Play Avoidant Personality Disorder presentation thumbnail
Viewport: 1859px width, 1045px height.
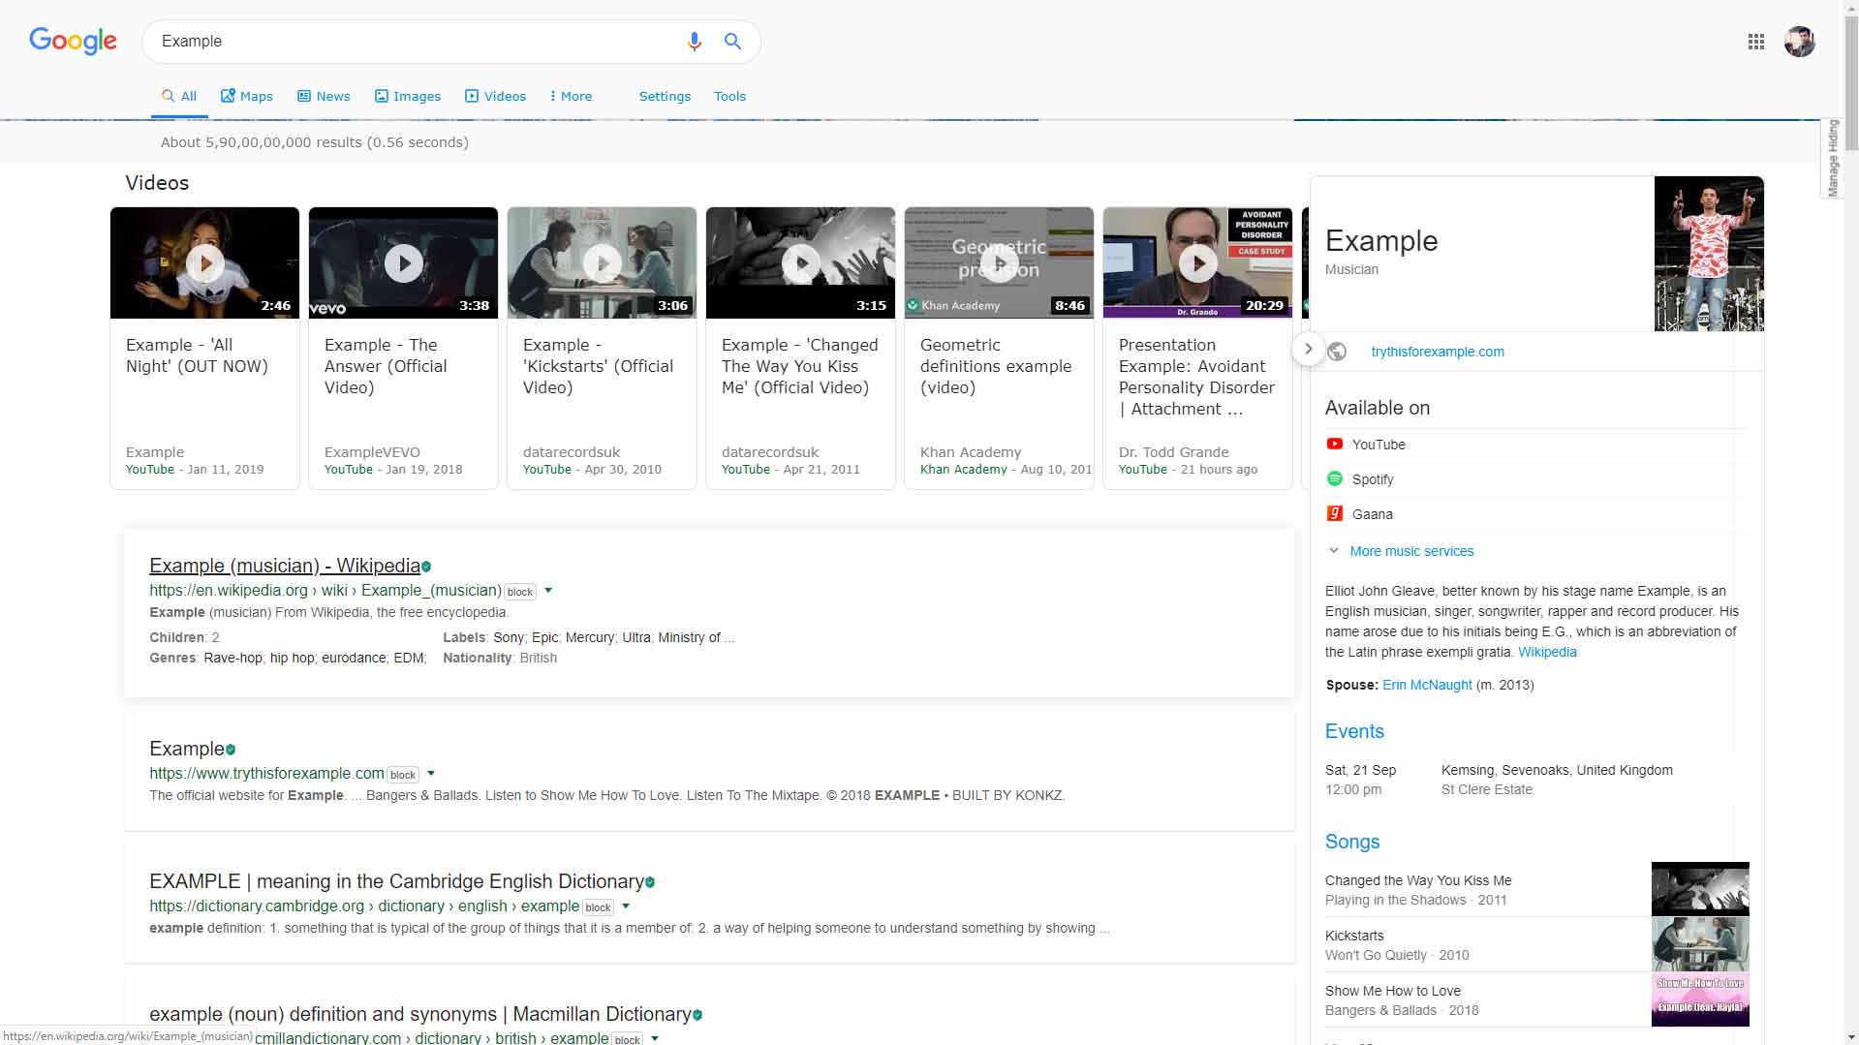click(x=1197, y=262)
